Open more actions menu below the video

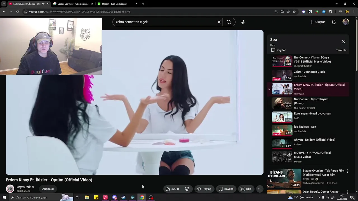click(x=260, y=189)
